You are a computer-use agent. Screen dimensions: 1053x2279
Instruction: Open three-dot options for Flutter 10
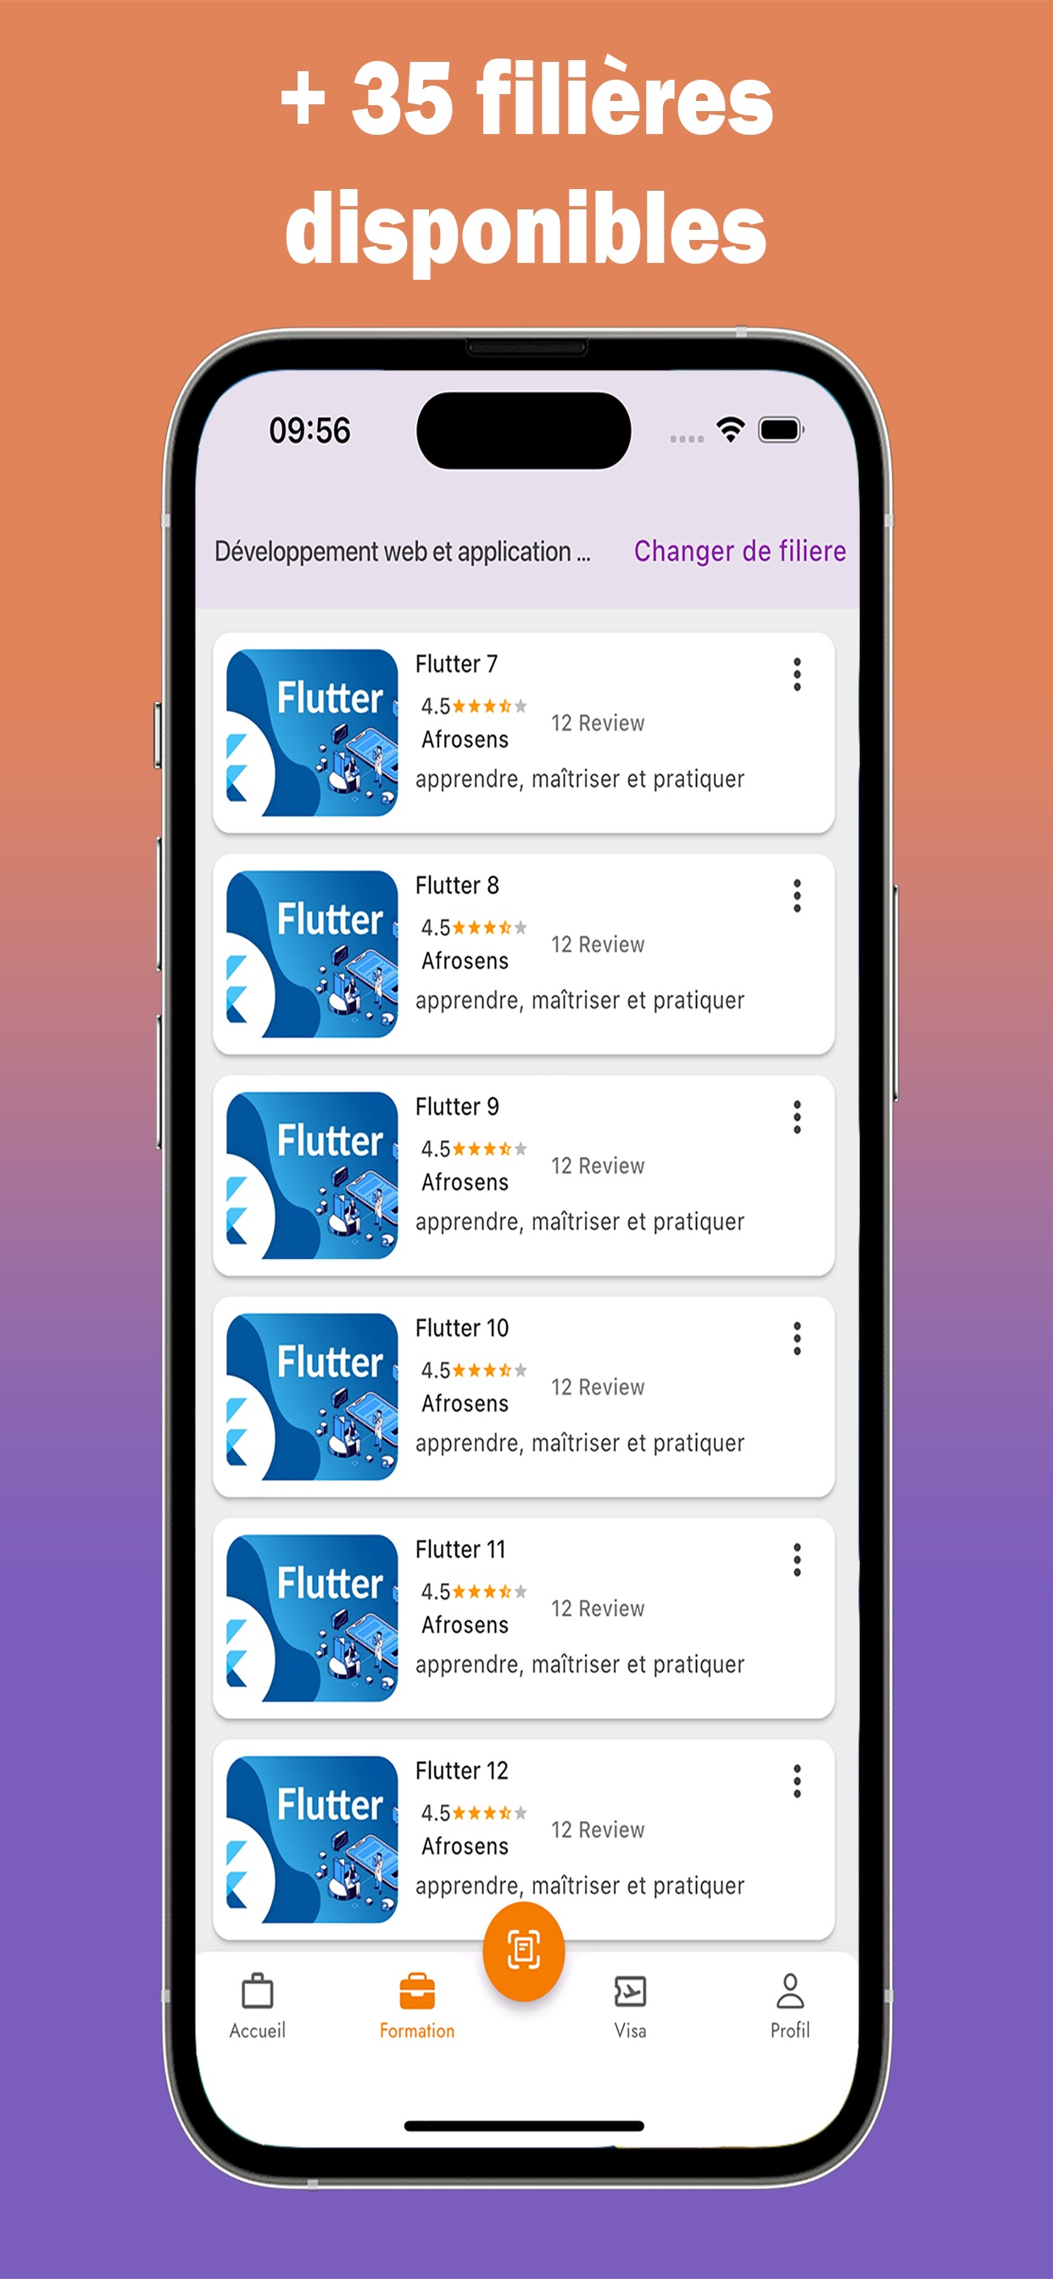796,1339
